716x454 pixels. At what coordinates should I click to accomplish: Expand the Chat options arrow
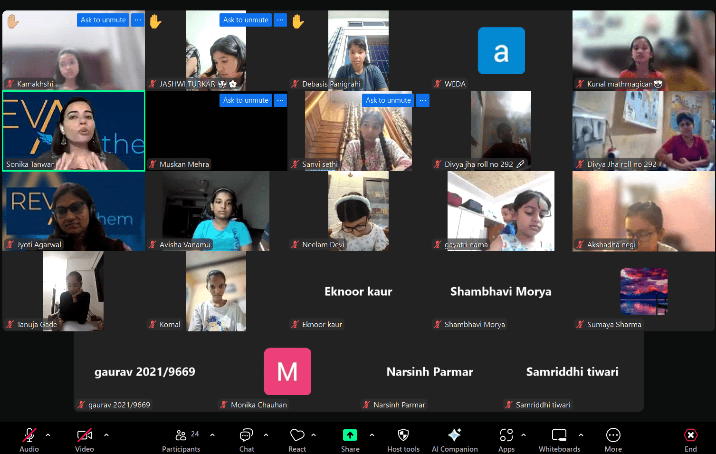click(x=266, y=435)
